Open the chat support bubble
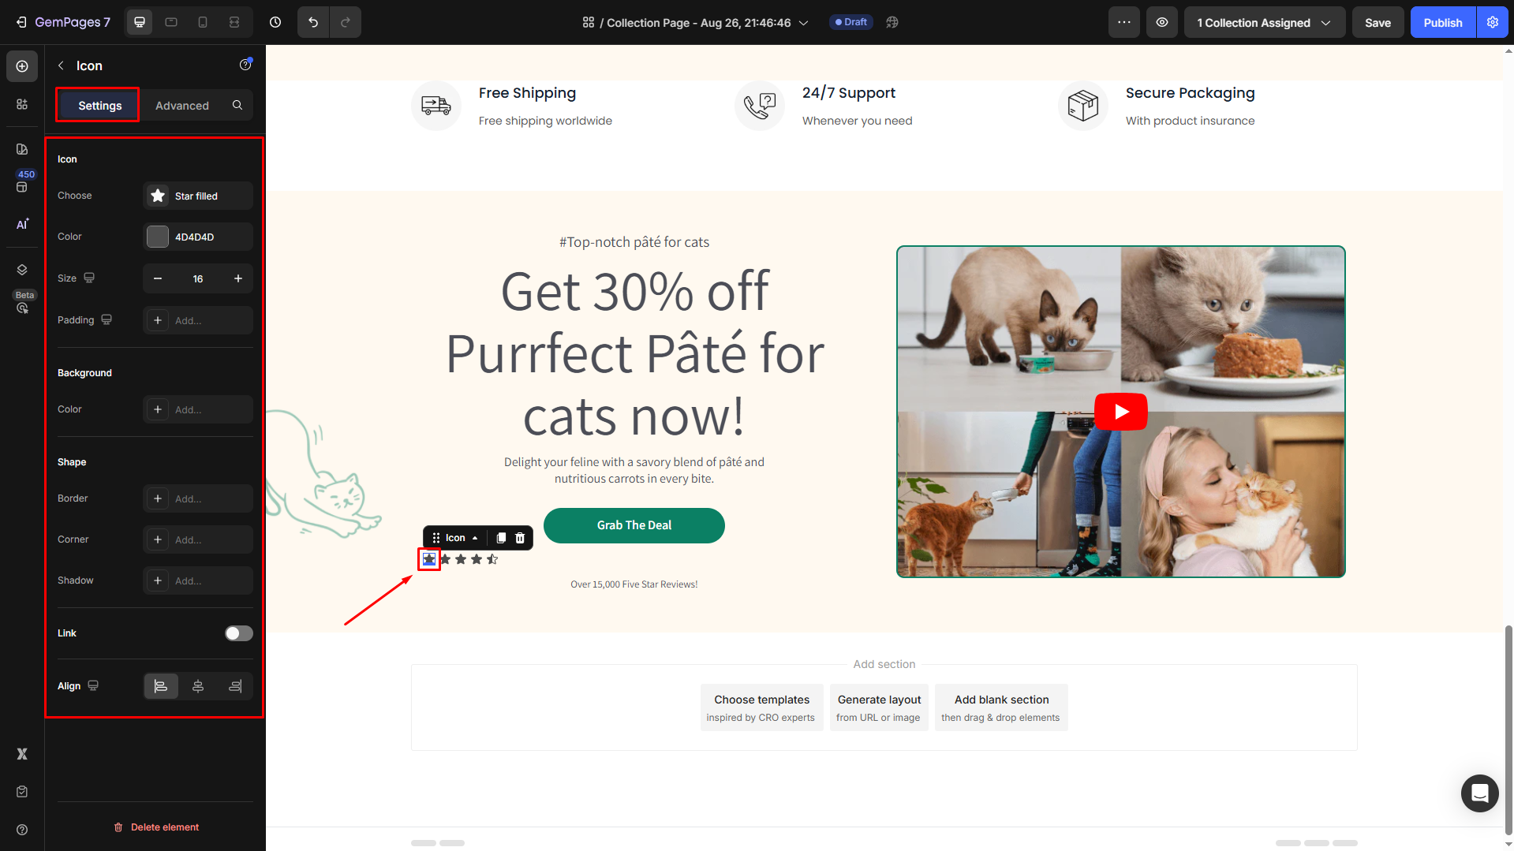The image size is (1514, 851). 1479,793
